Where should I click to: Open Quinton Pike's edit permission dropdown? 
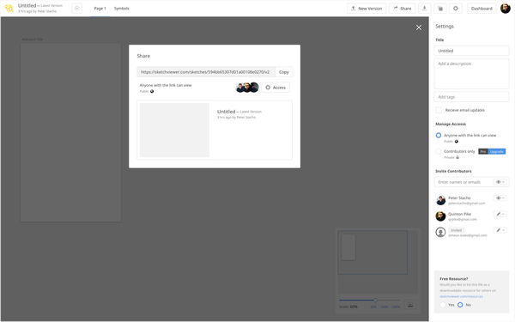point(500,214)
